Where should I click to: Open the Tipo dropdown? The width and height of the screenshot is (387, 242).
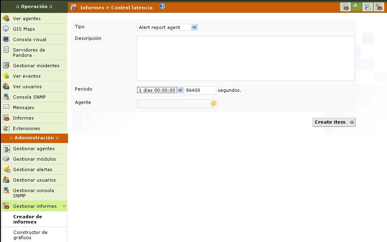[167, 27]
